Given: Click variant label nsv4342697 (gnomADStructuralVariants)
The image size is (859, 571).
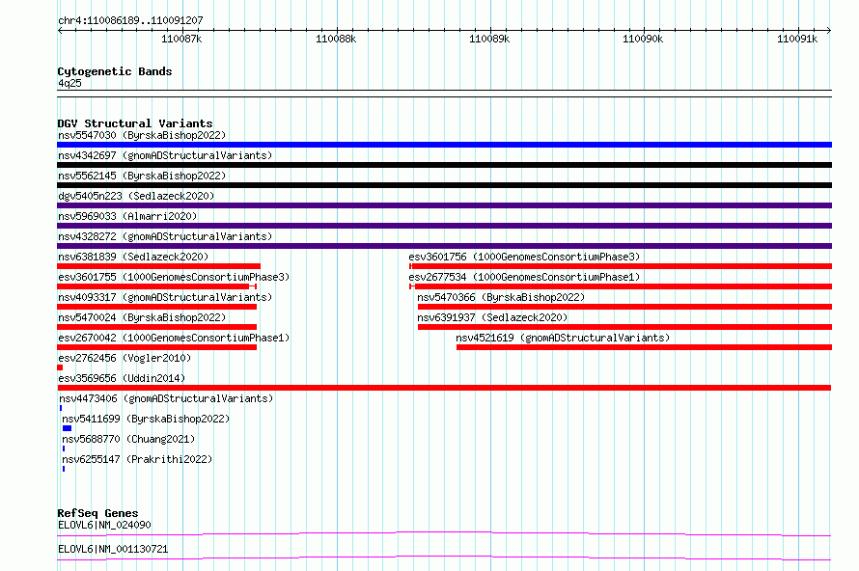Looking at the screenshot, I should click(165, 155).
